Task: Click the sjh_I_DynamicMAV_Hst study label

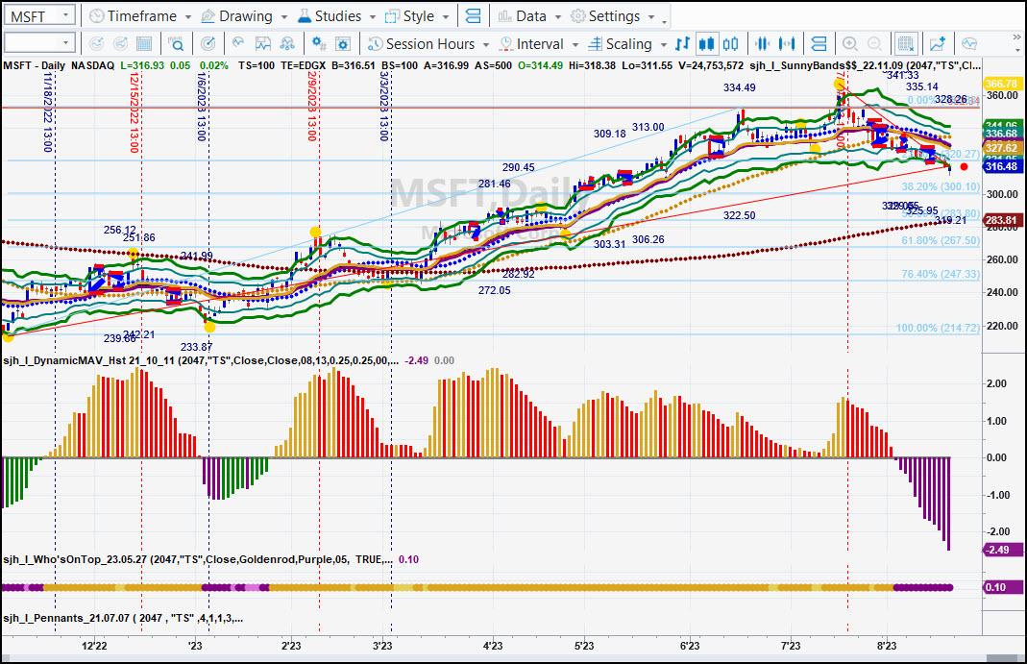Action: (x=201, y=360)
